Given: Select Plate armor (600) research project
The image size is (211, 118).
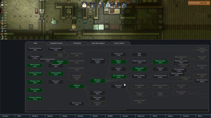Looking at the screenshot, I should point(98,98).
